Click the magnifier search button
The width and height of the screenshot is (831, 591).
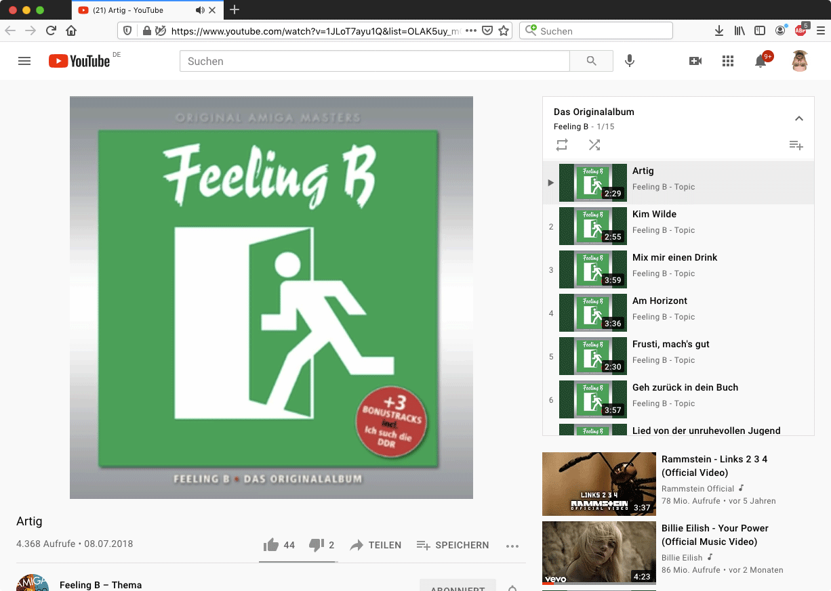click(591, 61)
